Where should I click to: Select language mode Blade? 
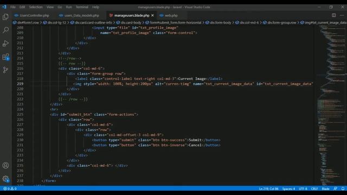325,188
